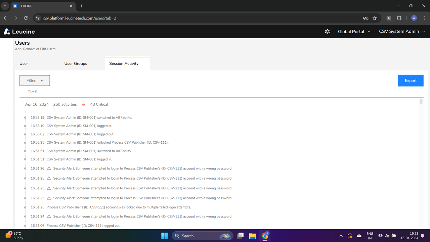This screenshot has height=242, width=430.
Task: Go back to the previous page
Action: (5, 18)
